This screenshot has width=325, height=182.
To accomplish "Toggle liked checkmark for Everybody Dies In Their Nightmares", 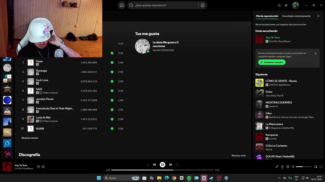I will pos(112,110).
